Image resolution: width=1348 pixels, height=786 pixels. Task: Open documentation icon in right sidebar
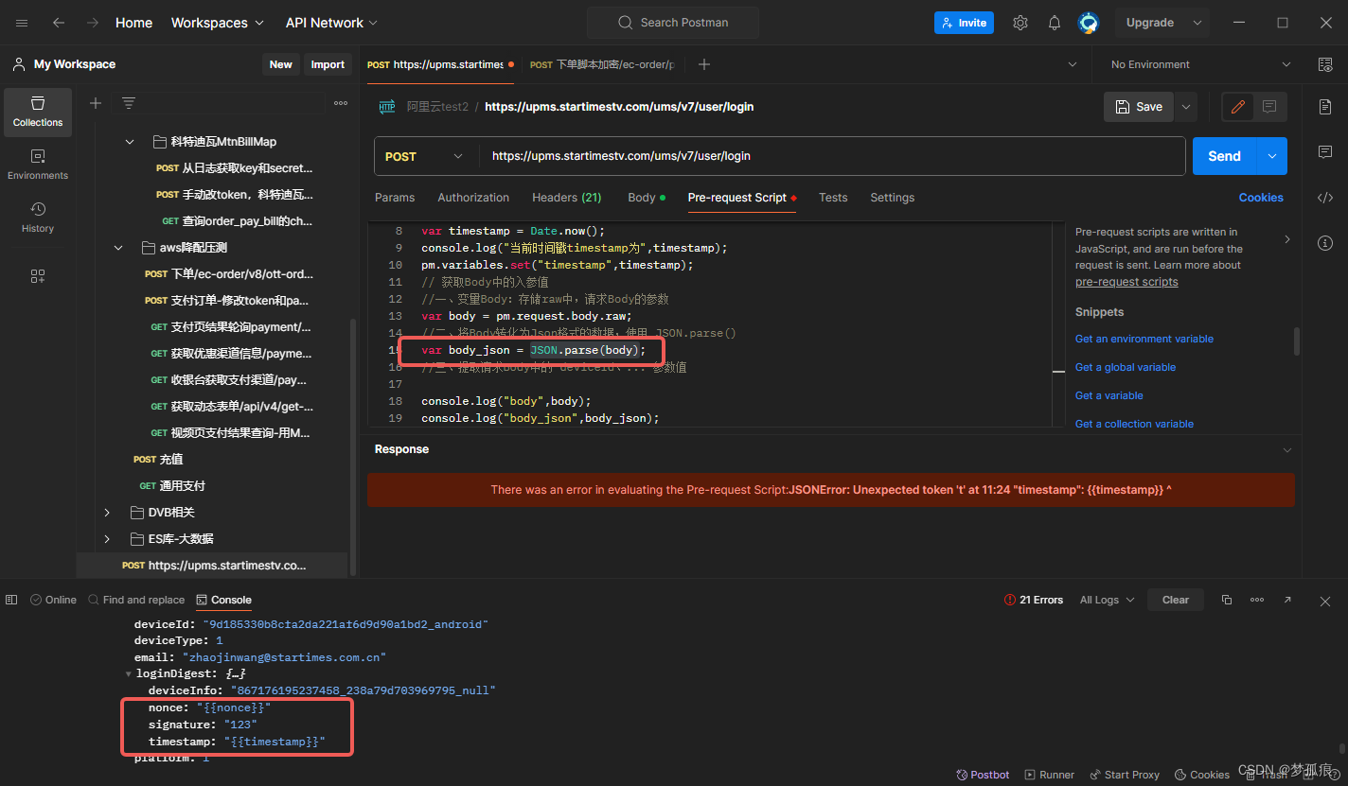[x=1325, y=107]
